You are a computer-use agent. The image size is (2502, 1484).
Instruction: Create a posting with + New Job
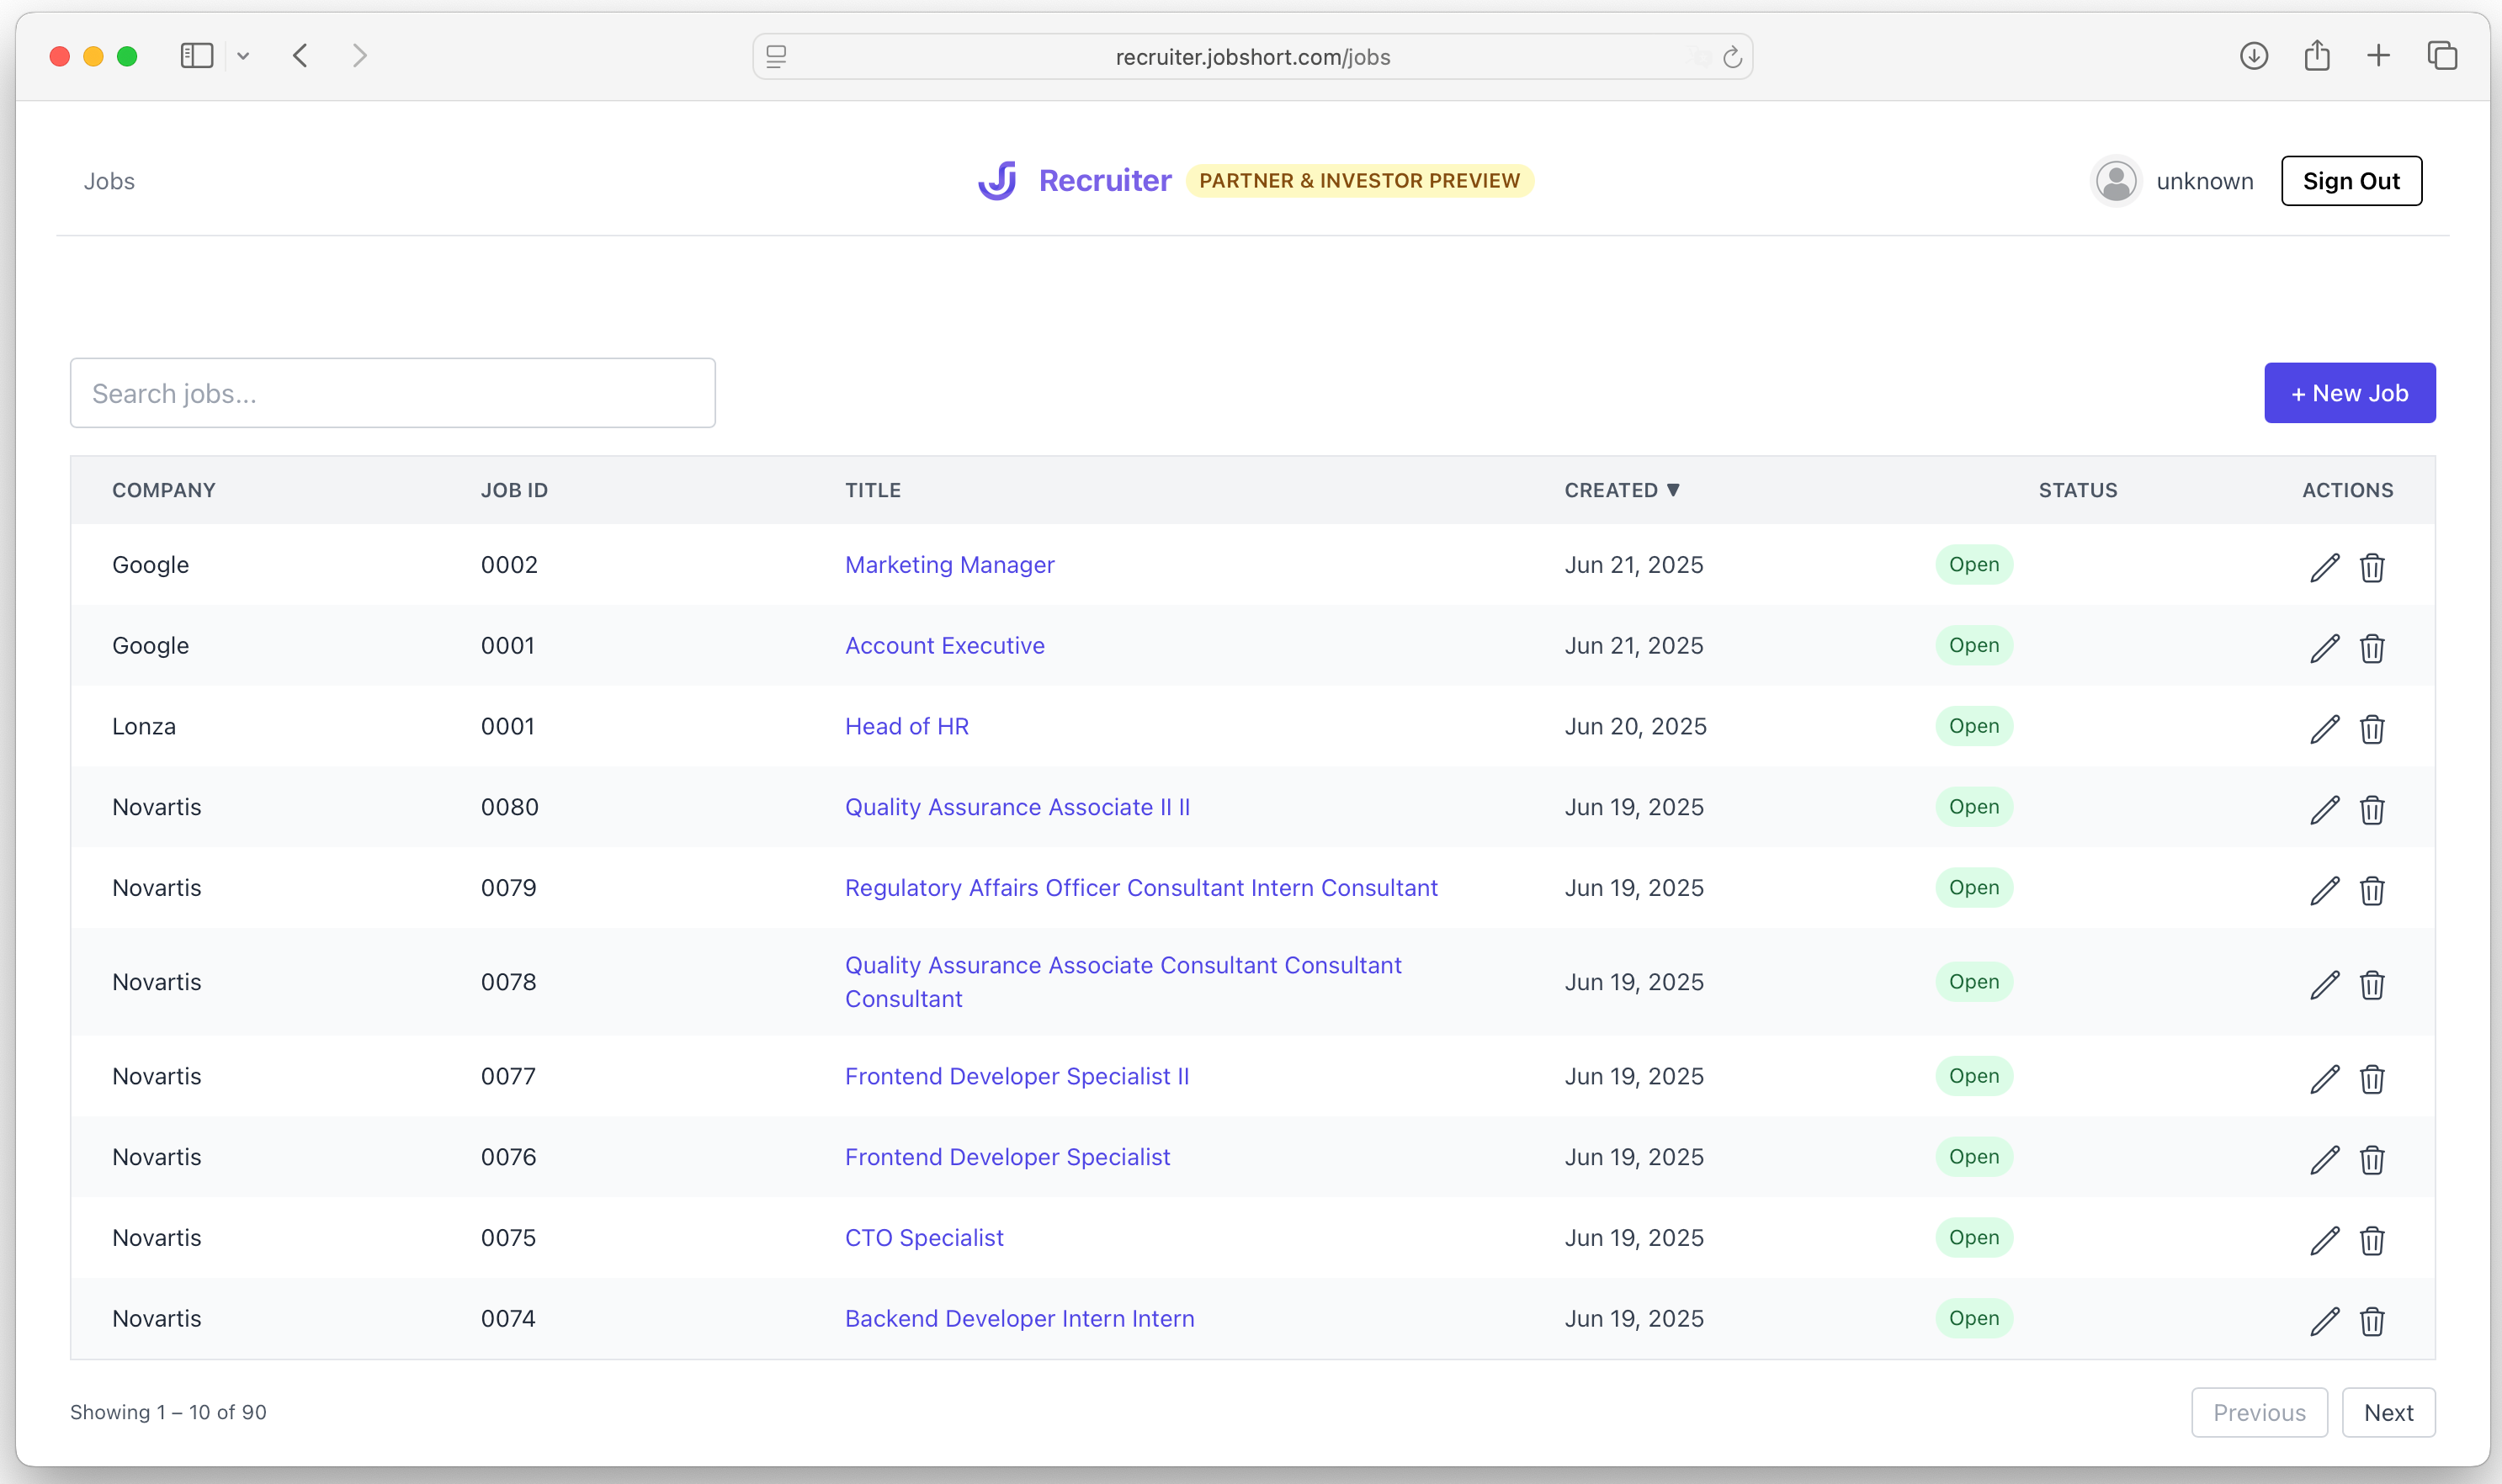tap(2349, 392)
